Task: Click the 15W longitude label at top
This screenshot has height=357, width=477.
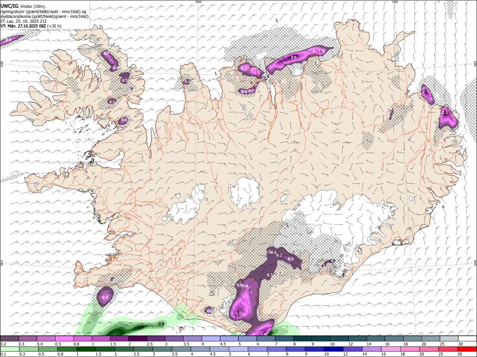Action: pyautogui.click(x=395, y=2)
